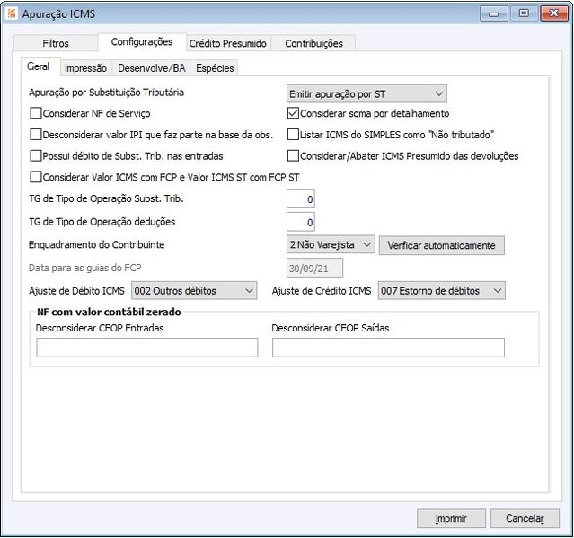Open Ajuste de Débito ICMS dropdown
The width and height of the screenshot is (574, 538).
point(194,291)
